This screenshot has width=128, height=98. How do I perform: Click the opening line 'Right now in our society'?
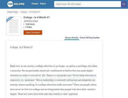pos(54,66)
